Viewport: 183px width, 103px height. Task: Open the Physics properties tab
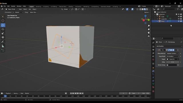tap(153, 78)
